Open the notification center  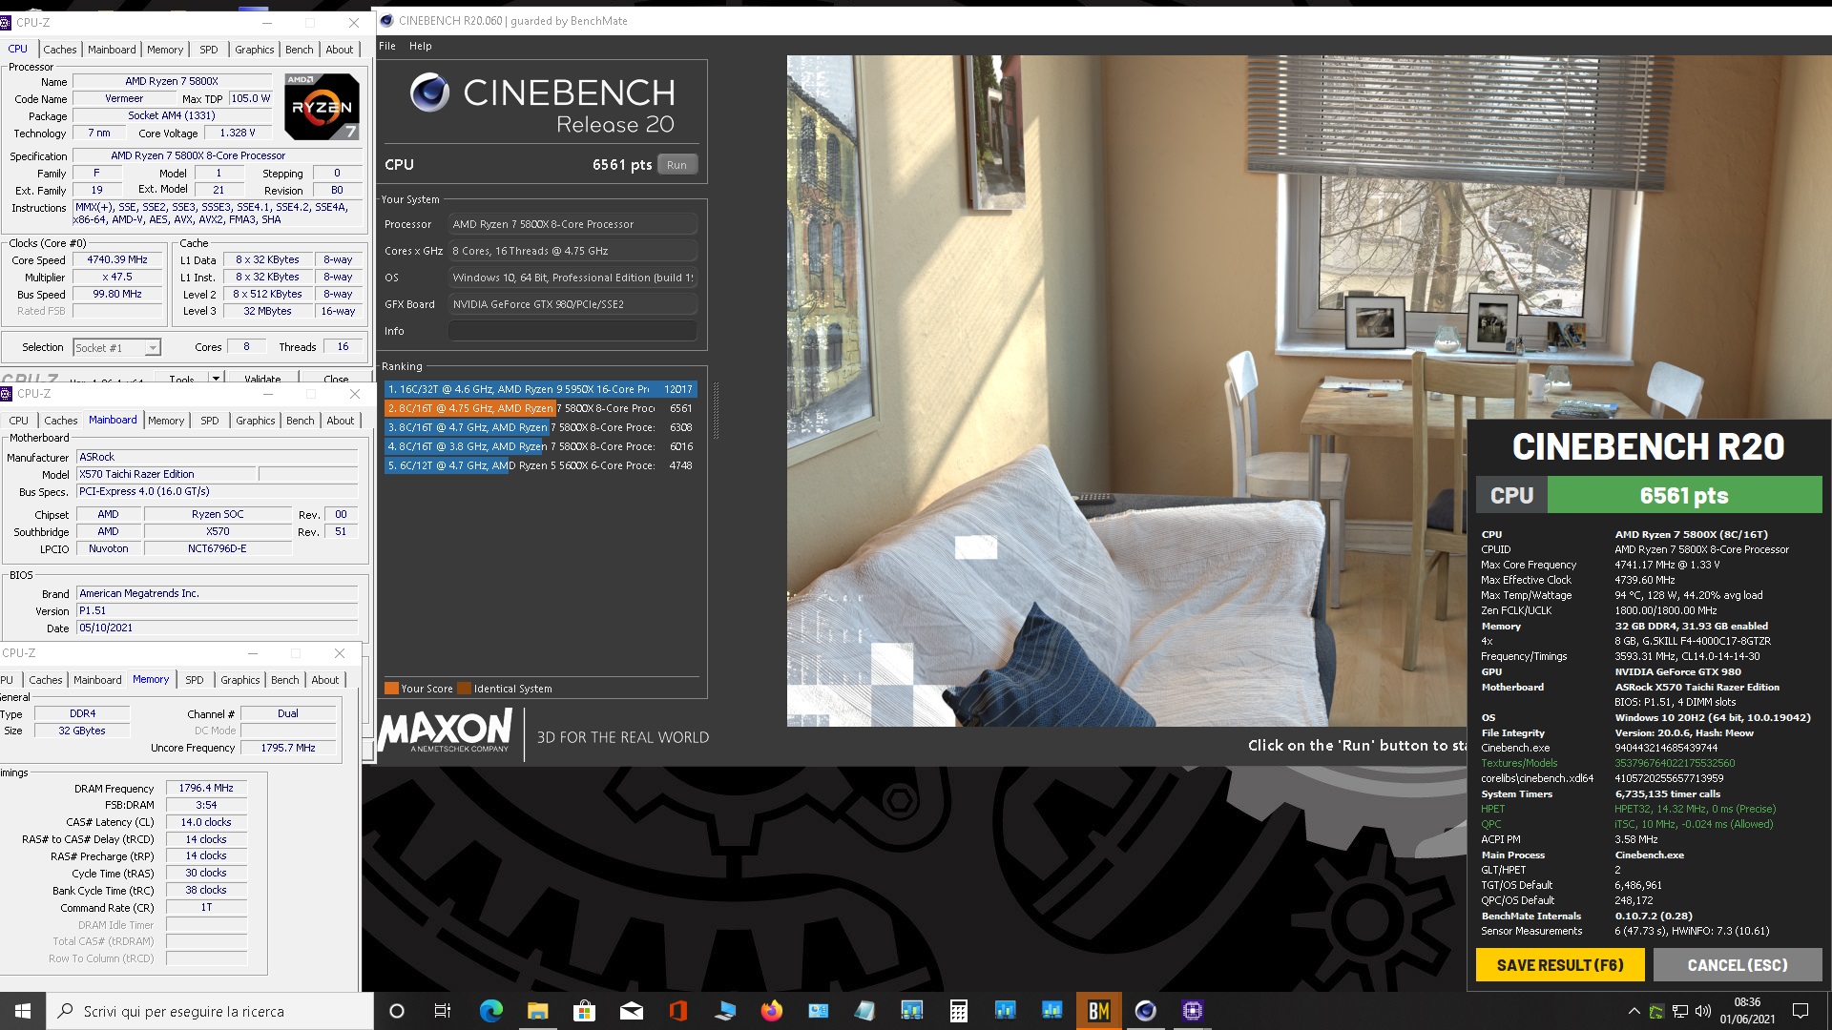click(1801, 1011)
